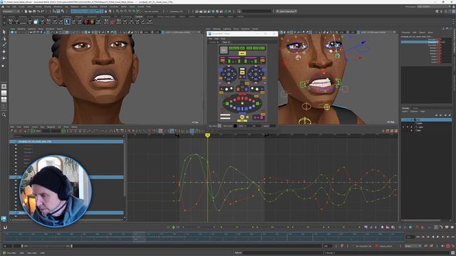Toggle Attribute Editor sidebar button
Viewport: 456px width, 256px height.
point(445,11)
